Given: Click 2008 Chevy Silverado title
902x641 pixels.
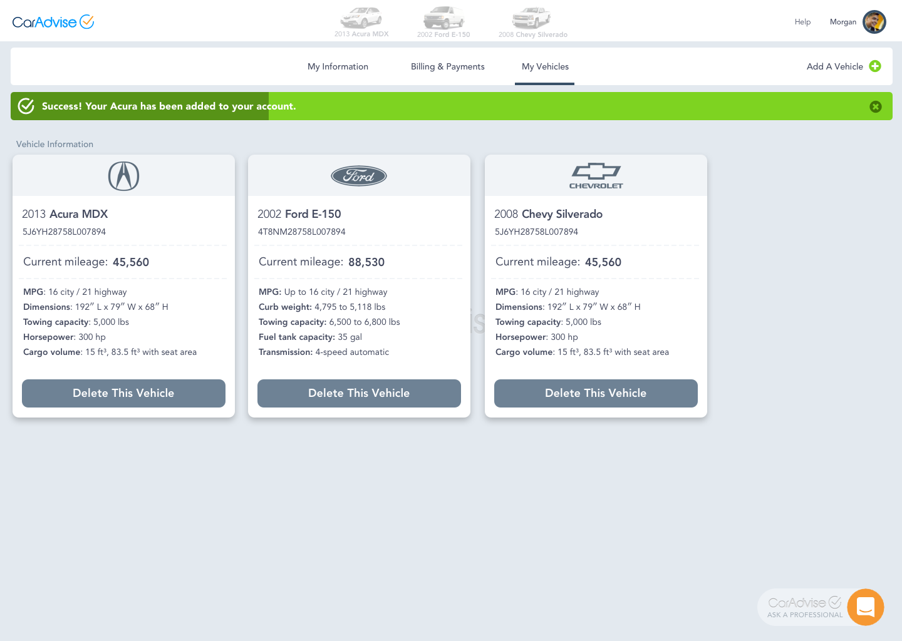Looking at the screenshot, I should [x=548, y=214].
